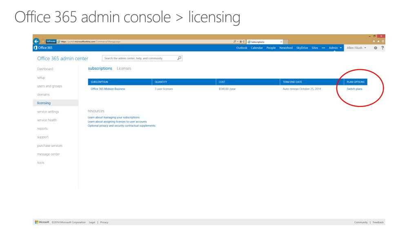This screenshot has width=418, height=235.
Task: Click the SUBSCRIPTION column header
Action: pos(120,82)
